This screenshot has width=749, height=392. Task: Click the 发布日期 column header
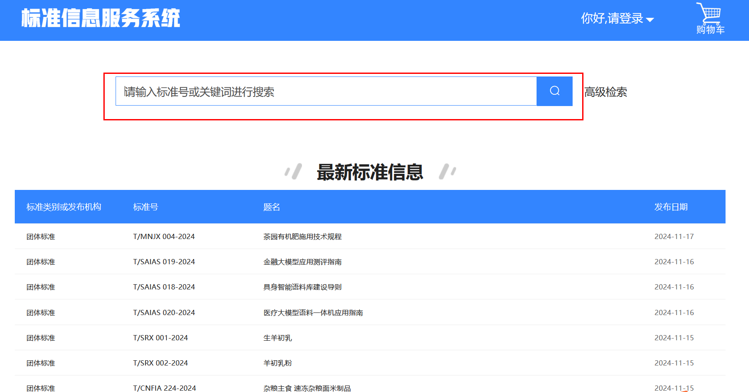click(x=671, y=207)
